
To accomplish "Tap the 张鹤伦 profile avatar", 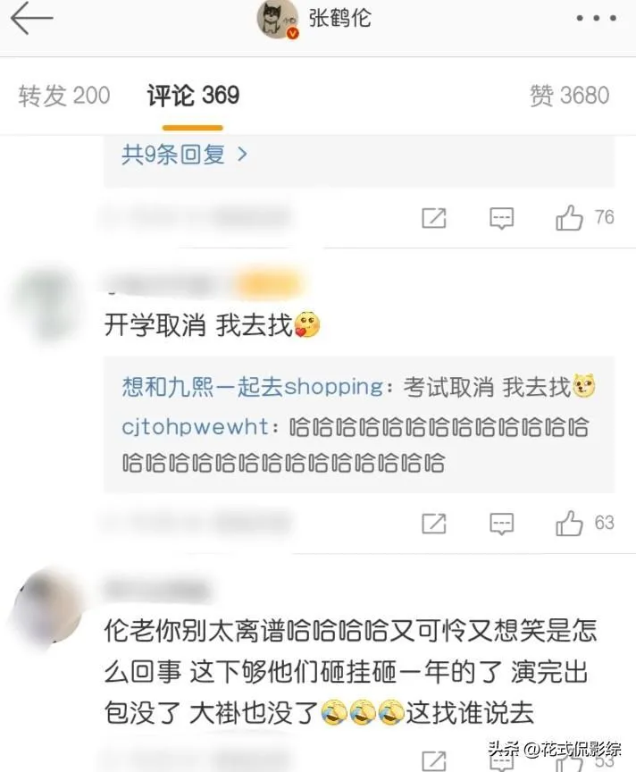I will coord(278,19).
